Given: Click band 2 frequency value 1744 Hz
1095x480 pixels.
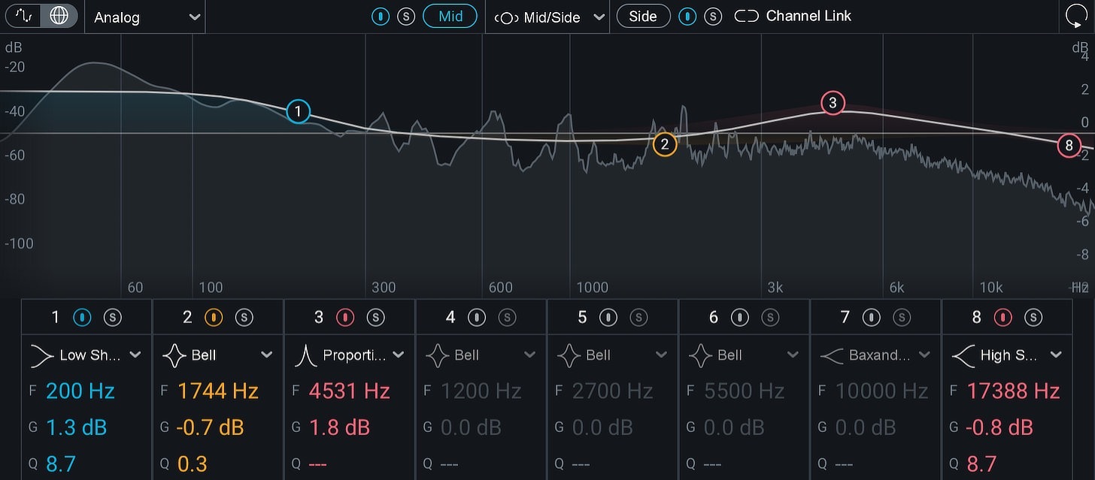Looking at the screenshot, I should tap(218, 391).
